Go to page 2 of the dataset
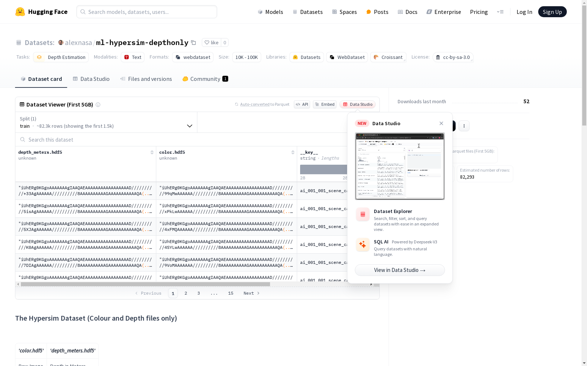This screenshot has height=366, width=587. (x=186, y=293)
